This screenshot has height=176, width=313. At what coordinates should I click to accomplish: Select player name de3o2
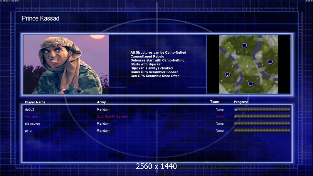(x=30, y=109)
